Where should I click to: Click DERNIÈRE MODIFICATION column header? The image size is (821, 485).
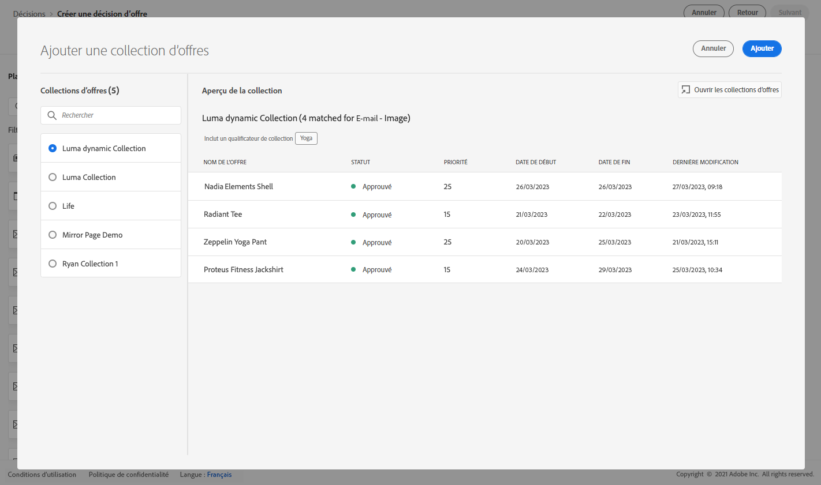pyautogui.click(x=706, y=162)
